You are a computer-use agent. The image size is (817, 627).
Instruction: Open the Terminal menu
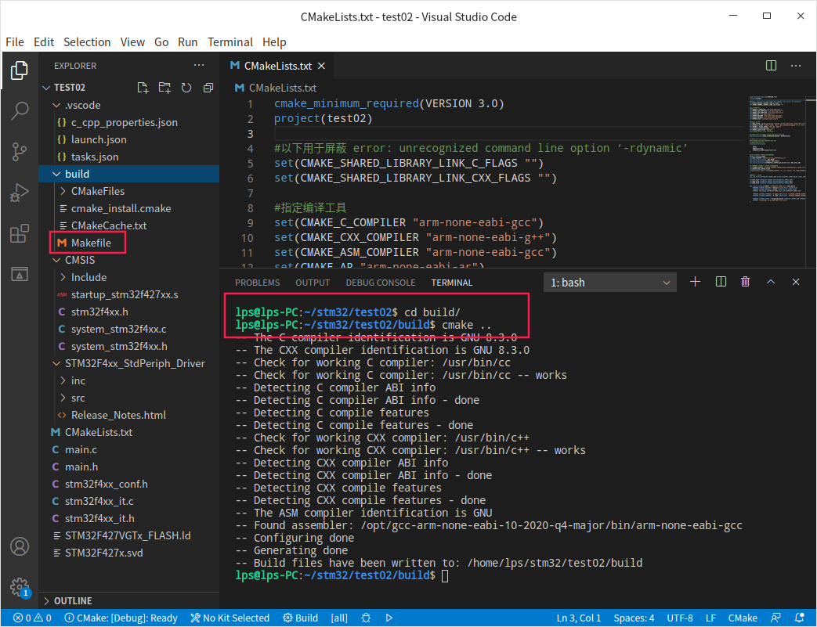pos(230,41)
